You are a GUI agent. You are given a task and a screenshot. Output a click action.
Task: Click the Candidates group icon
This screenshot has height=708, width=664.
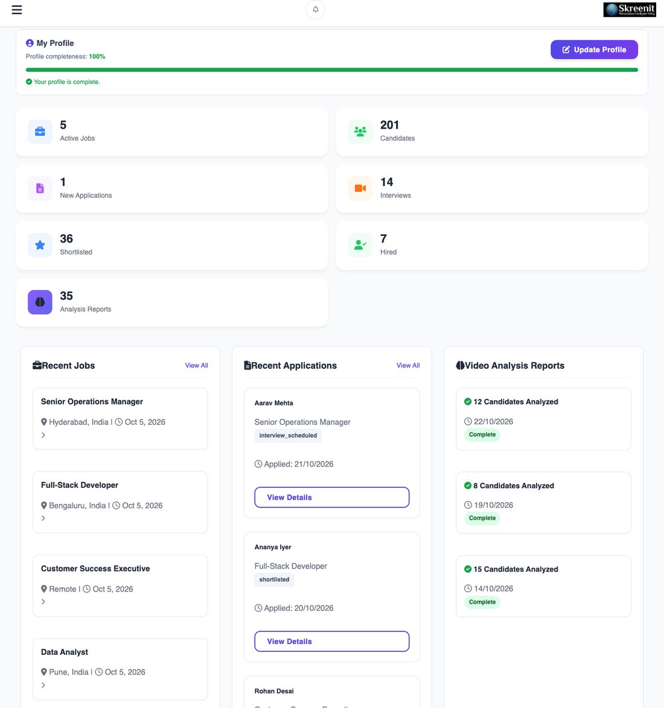click(x=360, y=132)
